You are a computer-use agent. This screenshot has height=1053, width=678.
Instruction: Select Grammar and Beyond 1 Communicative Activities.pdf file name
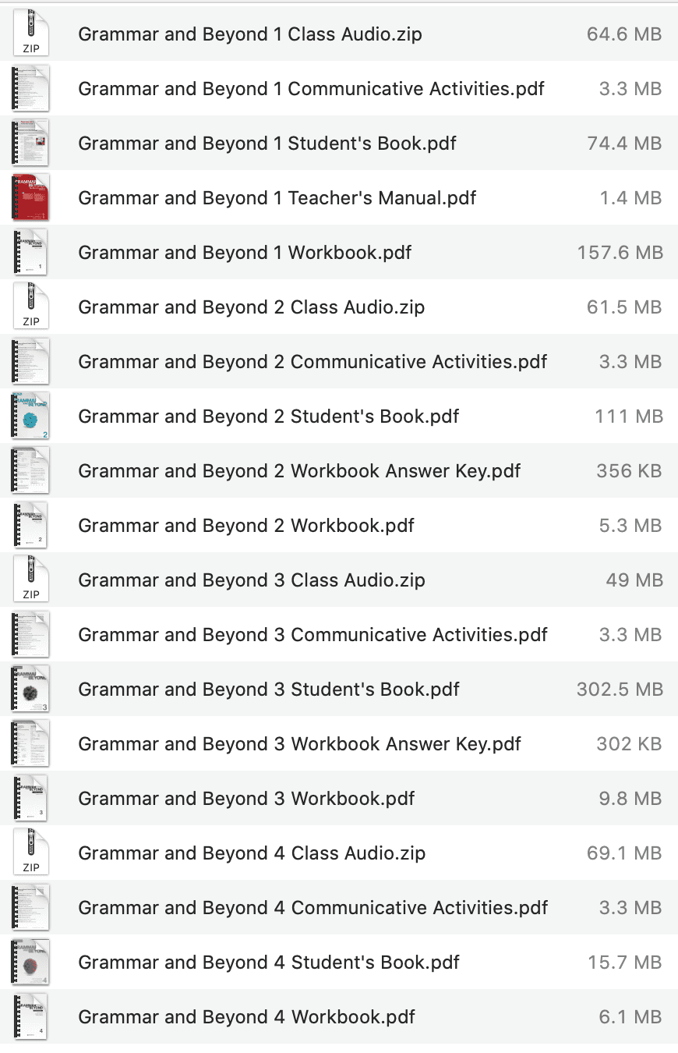311,89
